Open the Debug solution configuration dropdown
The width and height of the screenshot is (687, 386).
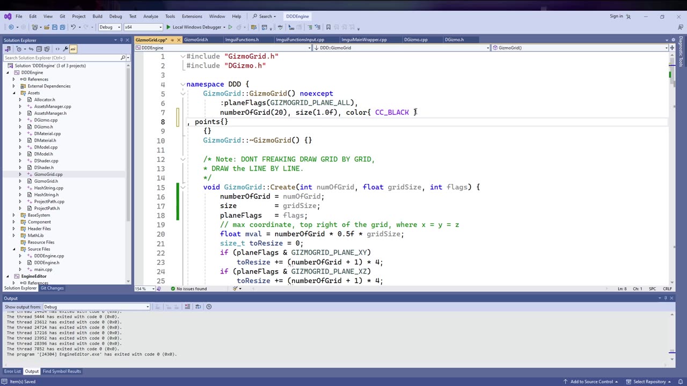click(x=109, y=27)
